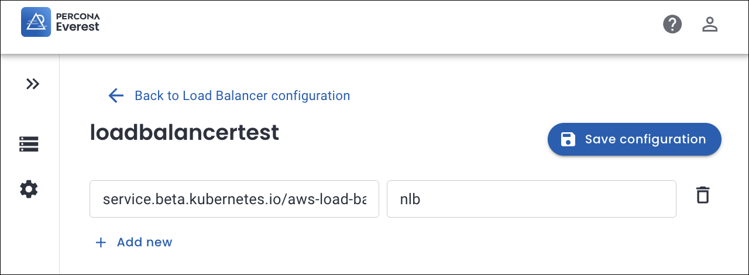Open Settings using the sidebar gear icon
This screenshot has height=275, width=749.
coord(29,189)
